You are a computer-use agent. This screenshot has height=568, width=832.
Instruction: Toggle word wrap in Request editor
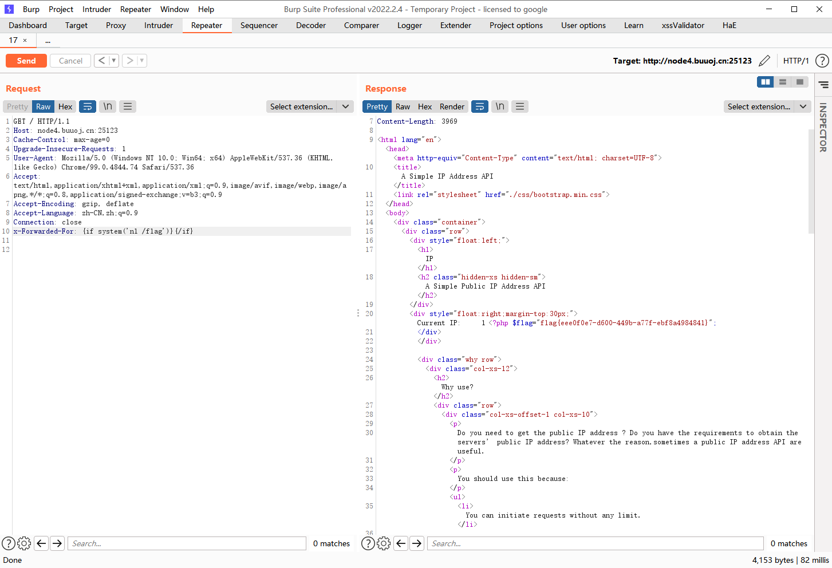tap(88, 107)
